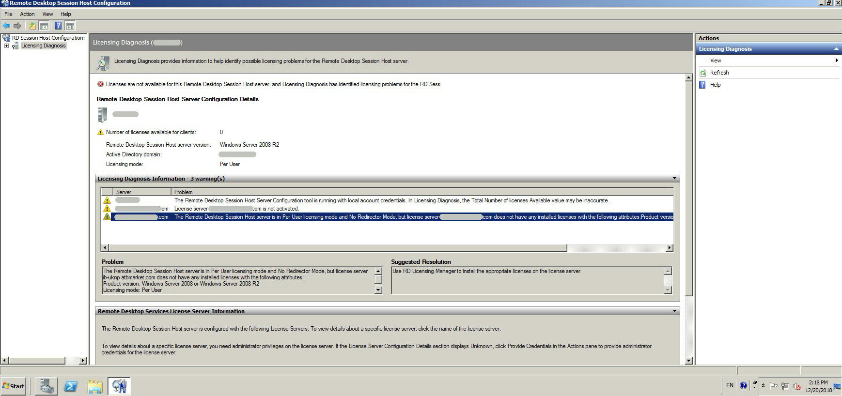
Task: Click Help in the Actions pane
Action: click(715, 85)
